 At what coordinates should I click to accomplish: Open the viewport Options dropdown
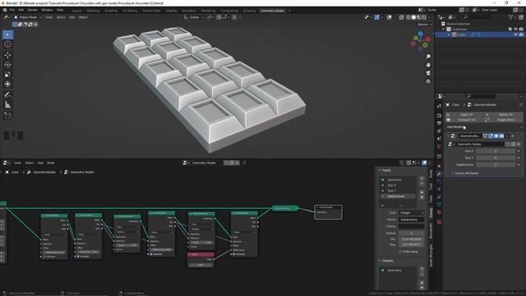(424, 25)
